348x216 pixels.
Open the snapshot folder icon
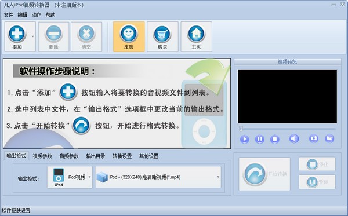point(329,138)
